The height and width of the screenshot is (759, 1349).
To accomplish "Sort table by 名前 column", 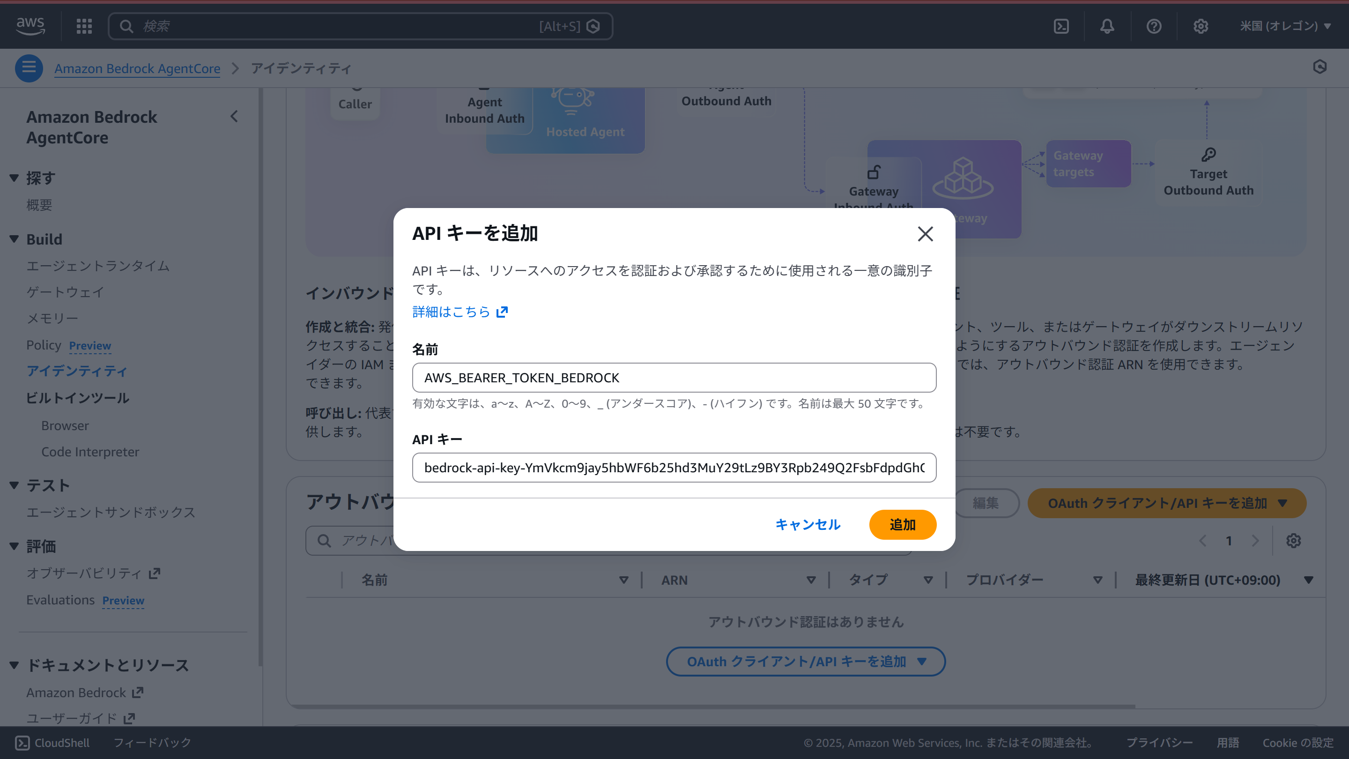I will coord(623,580).
